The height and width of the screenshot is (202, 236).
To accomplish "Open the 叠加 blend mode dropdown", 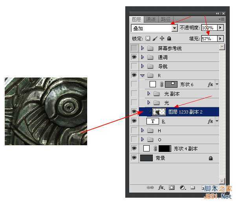I will (x=175, y=28).
